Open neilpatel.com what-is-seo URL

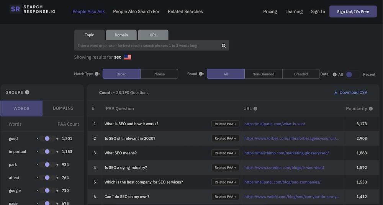click(x=275, y=124)
